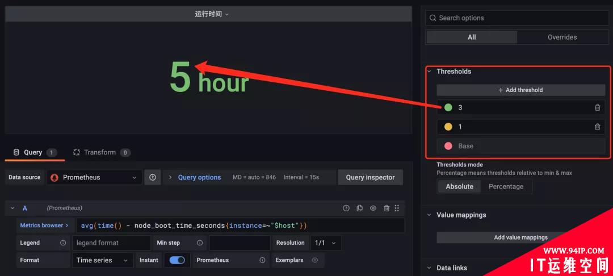Change the green threshold color swatch

click(448, 107)
